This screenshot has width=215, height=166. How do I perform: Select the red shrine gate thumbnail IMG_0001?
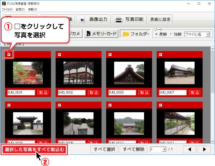tap(28, 73)
